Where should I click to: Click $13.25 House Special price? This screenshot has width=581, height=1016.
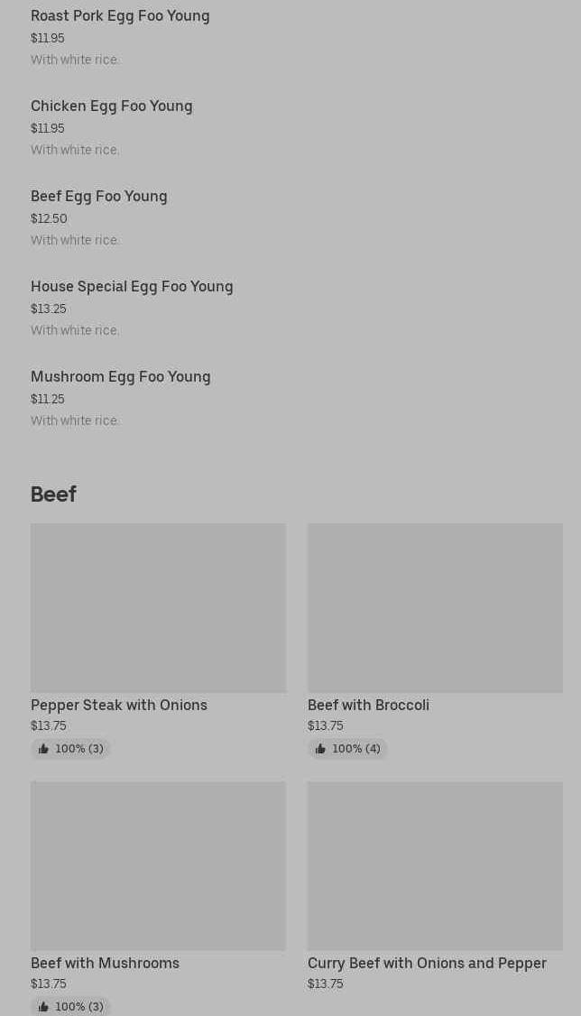[x=49, y=309]
